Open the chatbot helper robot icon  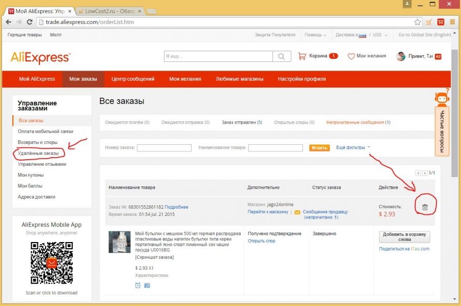click(x=442, y=98)
